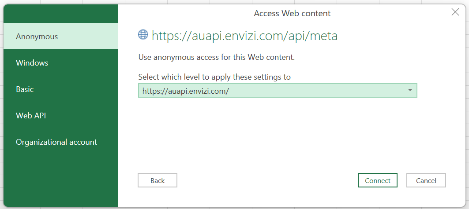Click the 'Use anonymous access' description text
Viewport: 469px width, 209px height.
(x=217, y=57)
